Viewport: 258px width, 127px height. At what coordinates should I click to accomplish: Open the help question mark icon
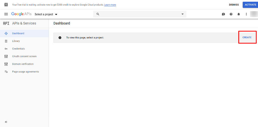click(x=231, y=14)
